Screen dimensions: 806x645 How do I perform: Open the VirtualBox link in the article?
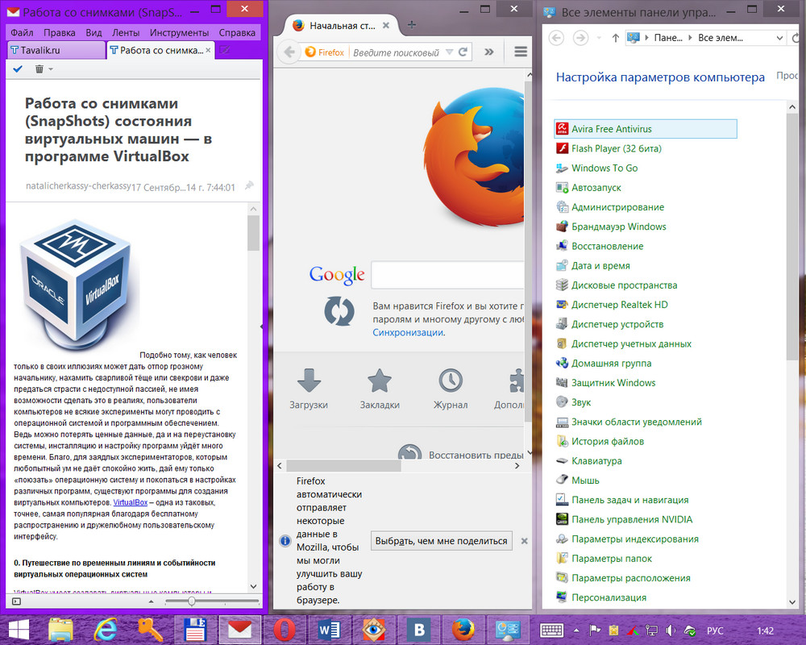click(130, 502)
